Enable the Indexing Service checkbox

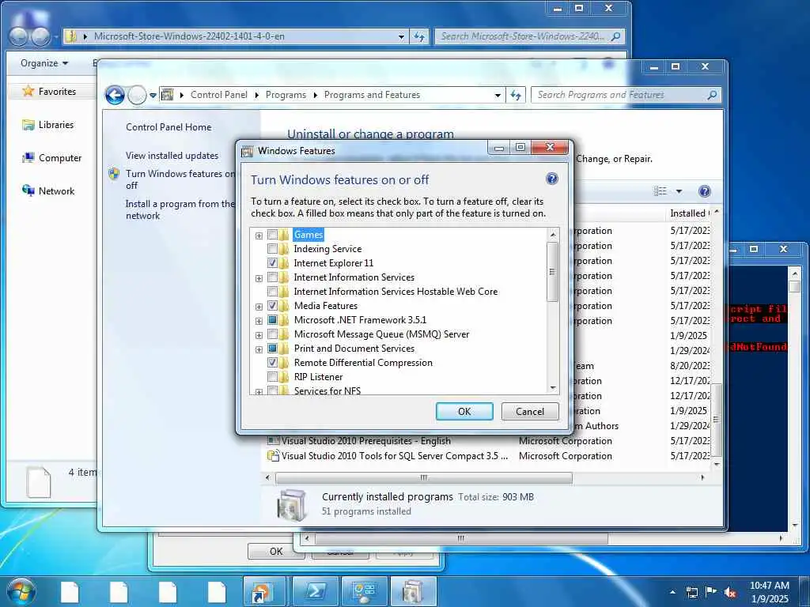[272, 249]
